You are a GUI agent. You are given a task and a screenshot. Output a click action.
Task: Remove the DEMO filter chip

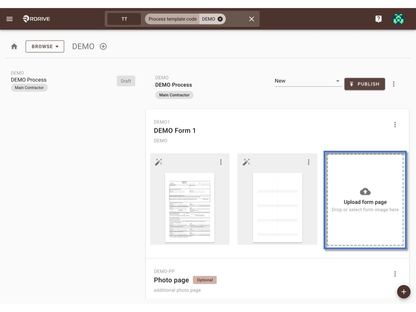(x=220, y=19)
